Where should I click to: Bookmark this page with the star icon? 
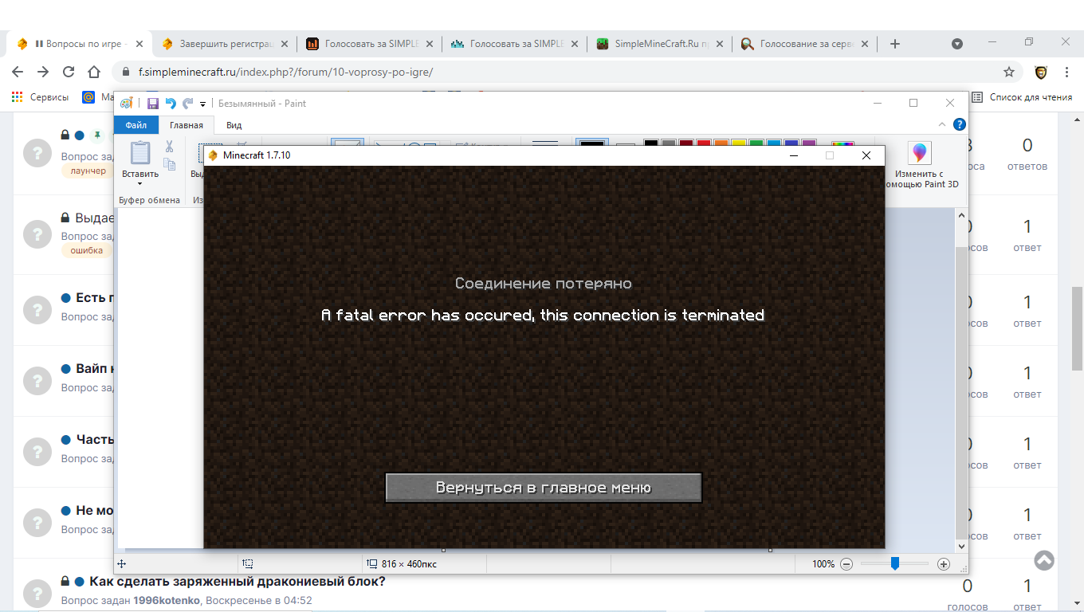point(1009,72)
